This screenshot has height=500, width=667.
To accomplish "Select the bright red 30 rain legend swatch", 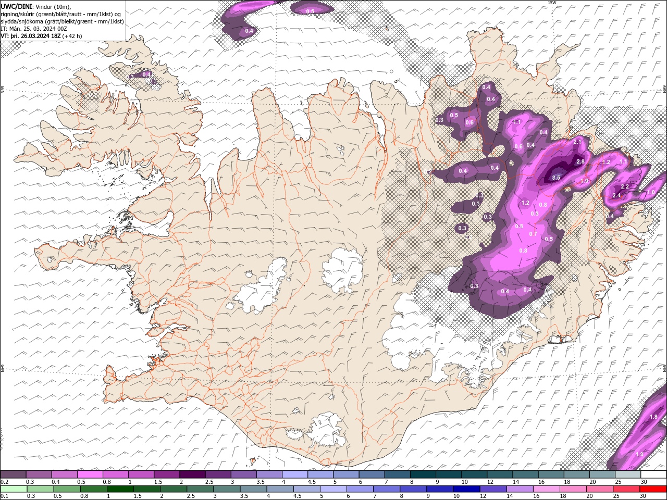I will 653,489.
